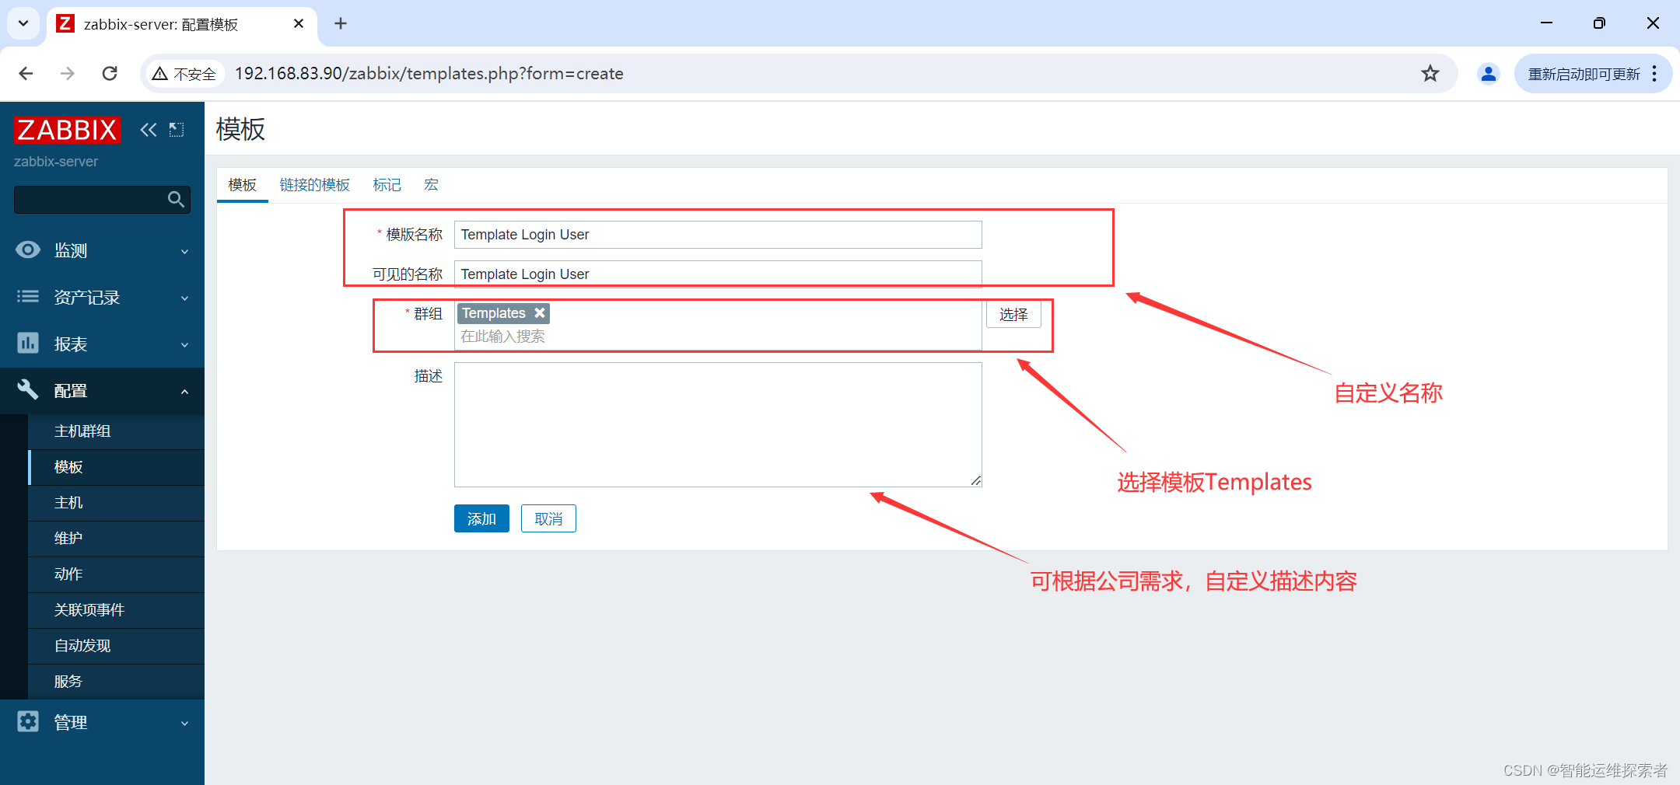
Task: Open 动作 in sidebar
Action: (116, 574)
